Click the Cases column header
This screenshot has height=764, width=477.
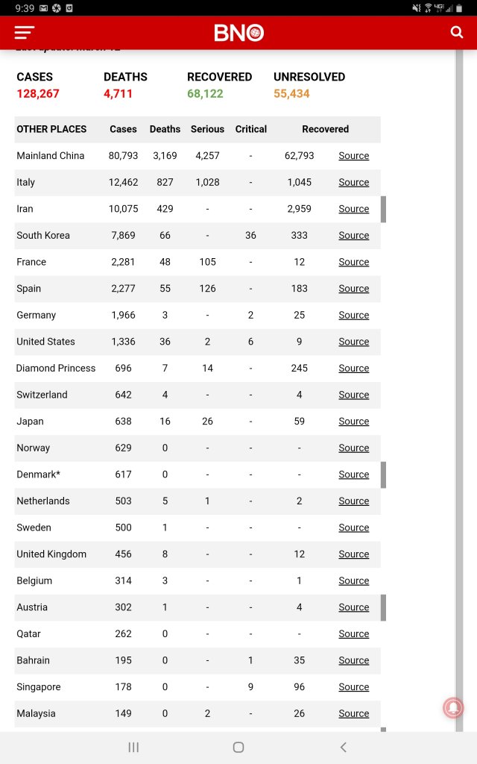click(x=123, y=129)
